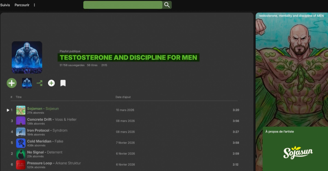Viewport: 328px width, 171px height.
Task: Click '211k abonnés' under Sojaman
Action: click(x=36, y=113)
